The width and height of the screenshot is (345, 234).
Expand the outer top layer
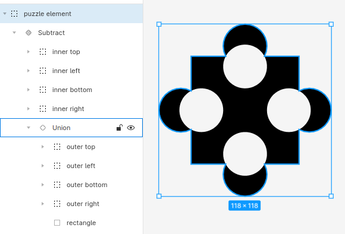tap(43, 147)
